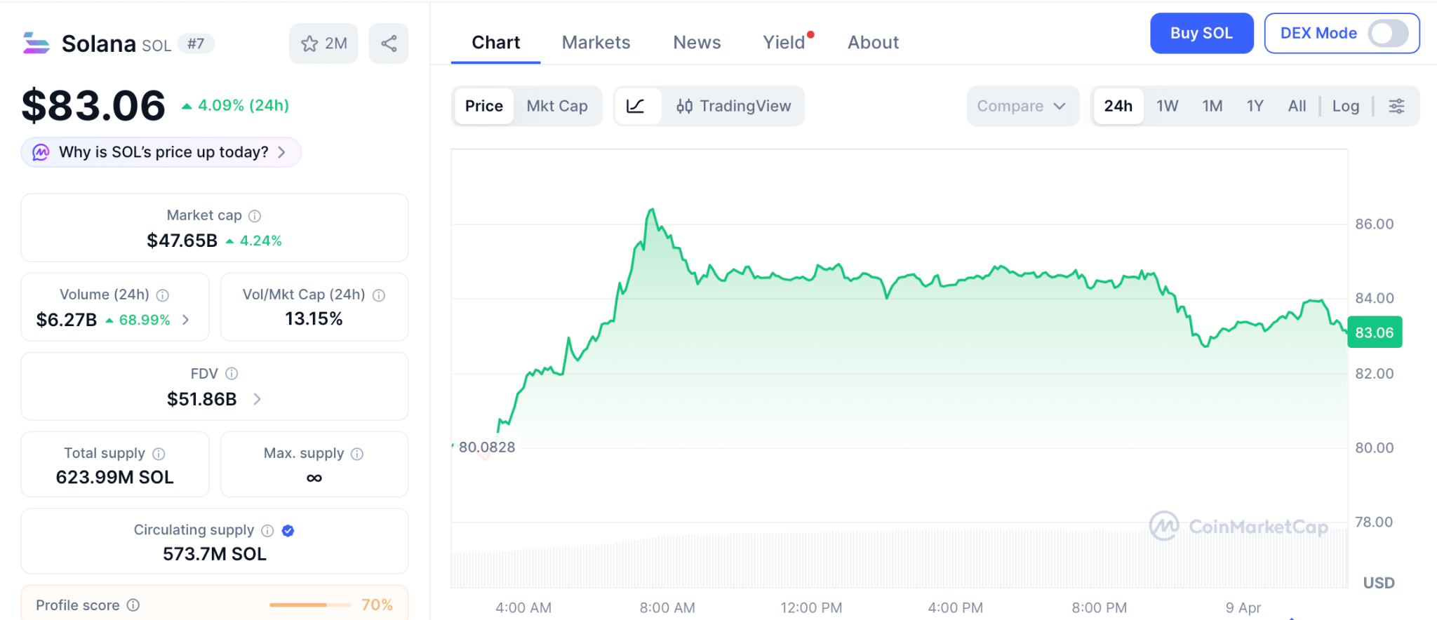Select the 1W time range
Image resolution: width=1437 pixels, height=620 pixels.
1167,106
